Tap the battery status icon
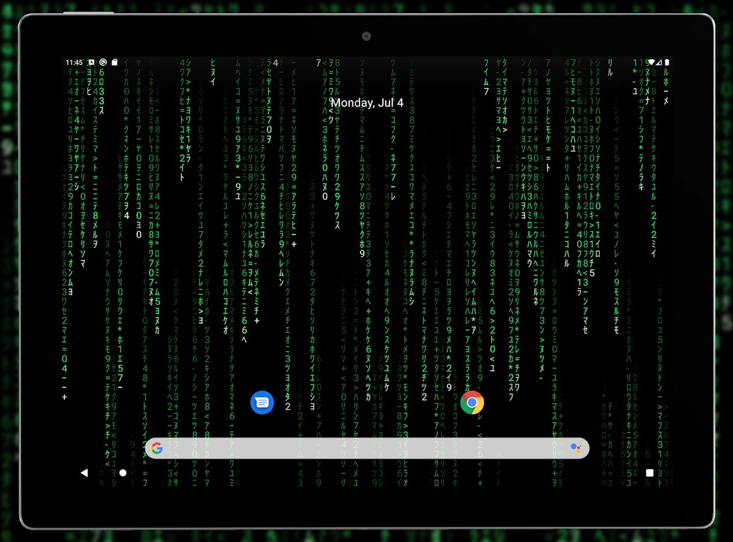 [x=667, y=62]
